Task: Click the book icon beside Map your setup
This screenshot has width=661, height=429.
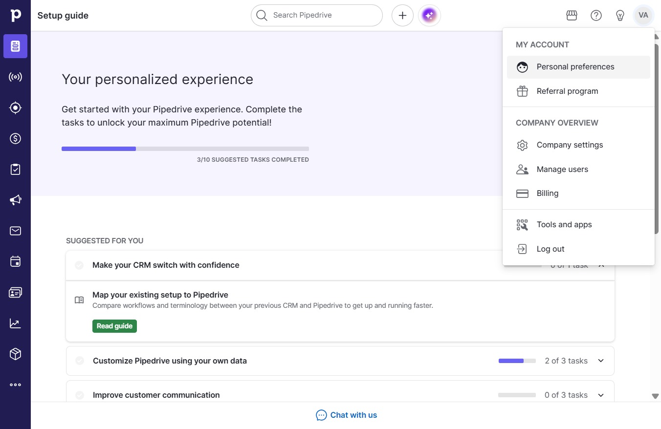Action: pos(79,300)
